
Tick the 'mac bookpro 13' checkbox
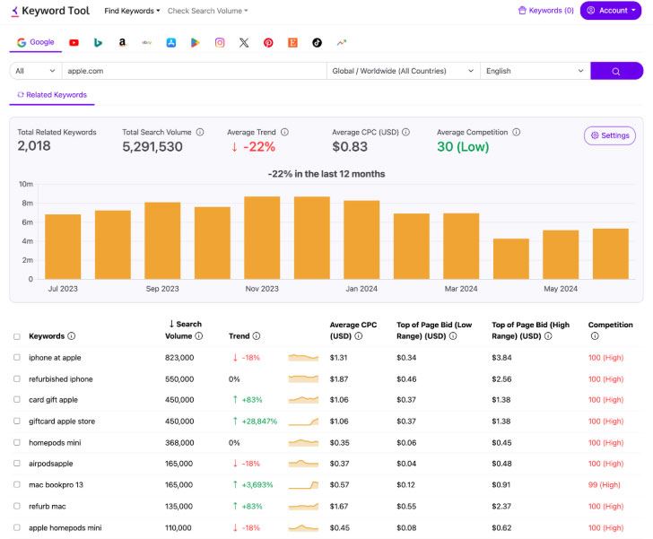pos(17,484)
